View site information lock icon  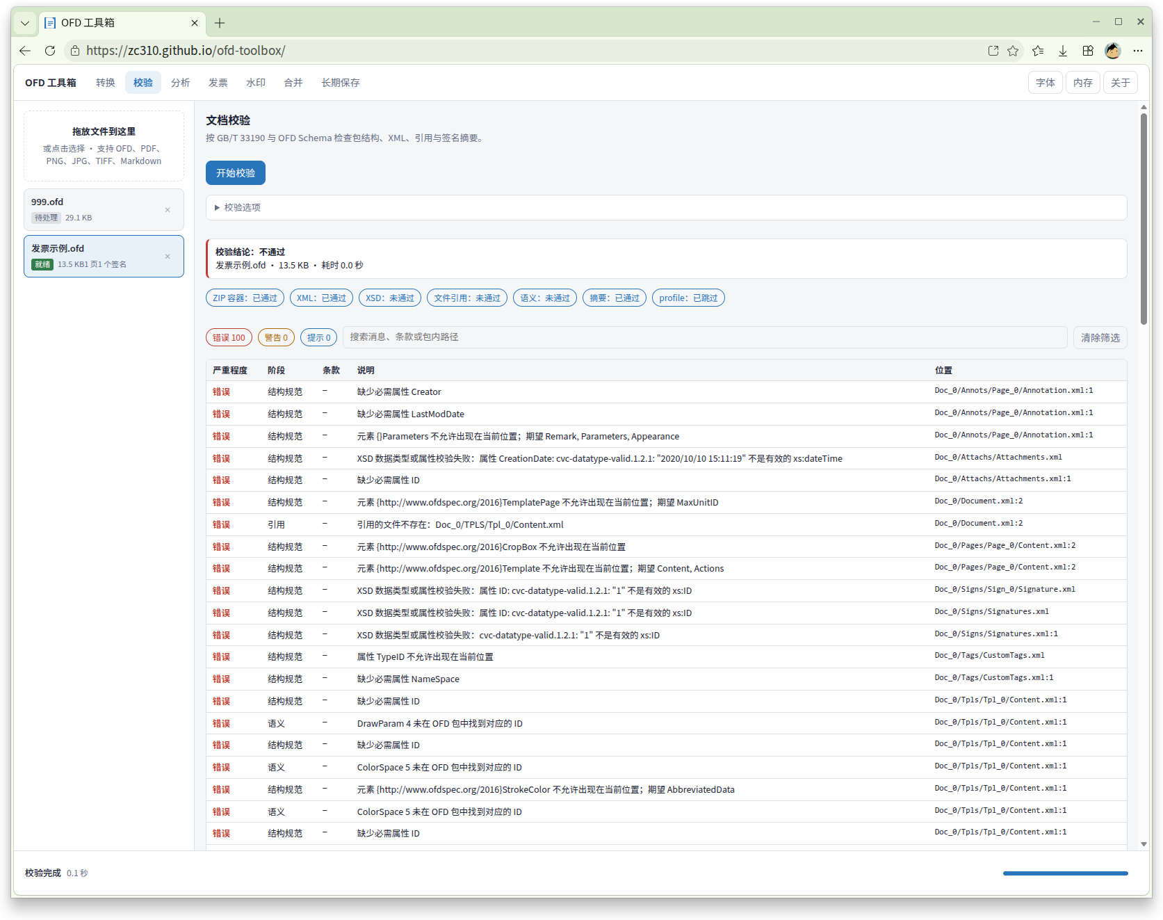click(x=75, y=51)
